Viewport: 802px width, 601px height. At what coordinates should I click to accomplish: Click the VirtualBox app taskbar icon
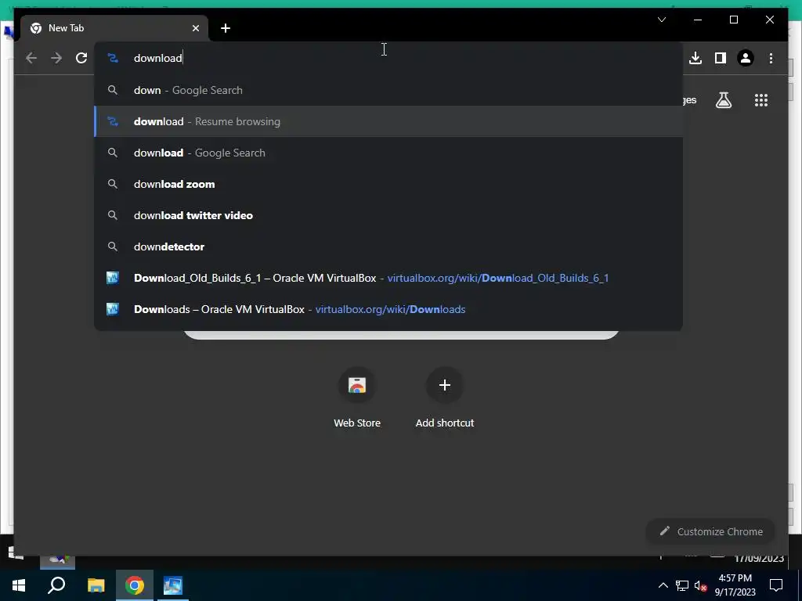(x=173, y=585)
